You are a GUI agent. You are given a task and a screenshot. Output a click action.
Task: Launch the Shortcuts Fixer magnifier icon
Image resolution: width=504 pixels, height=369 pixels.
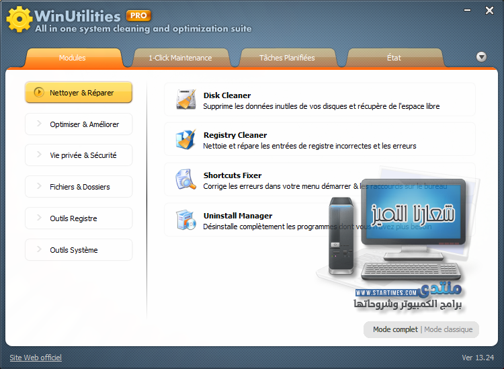(186, 179)
